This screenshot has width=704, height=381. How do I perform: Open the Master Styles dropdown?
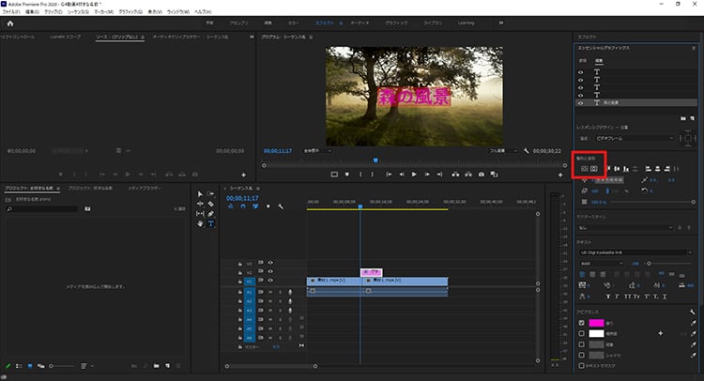point(625,228)
